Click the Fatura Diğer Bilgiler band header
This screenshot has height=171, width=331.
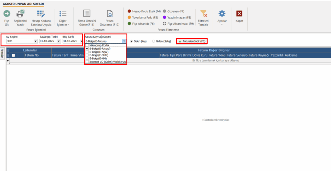pos(214,50)
